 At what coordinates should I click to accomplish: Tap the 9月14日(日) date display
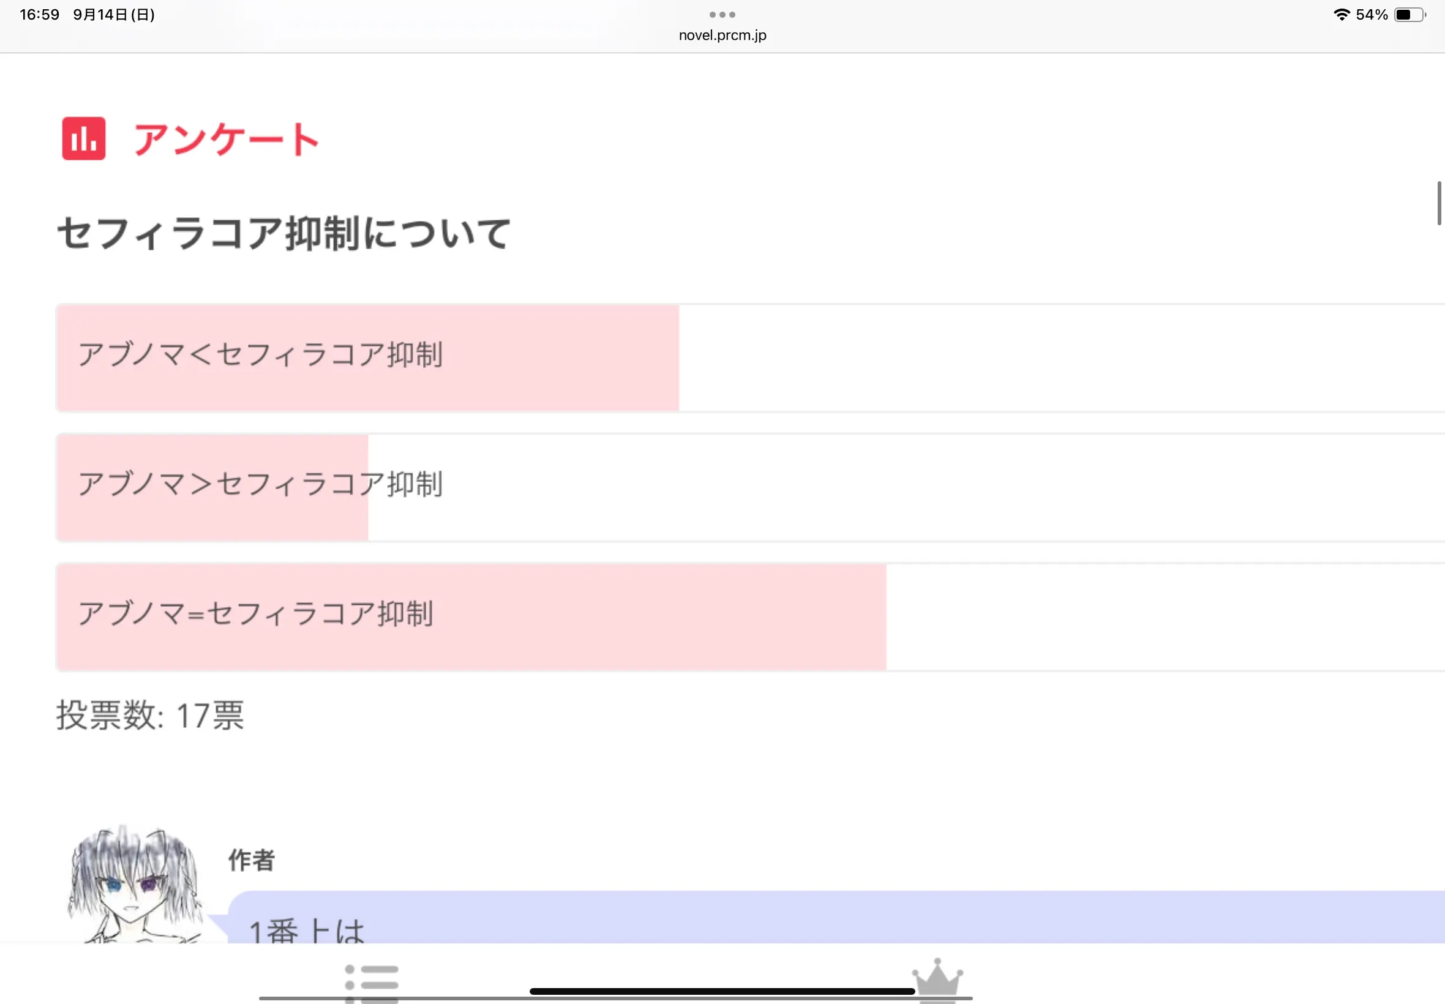click(x=114, y=15)
